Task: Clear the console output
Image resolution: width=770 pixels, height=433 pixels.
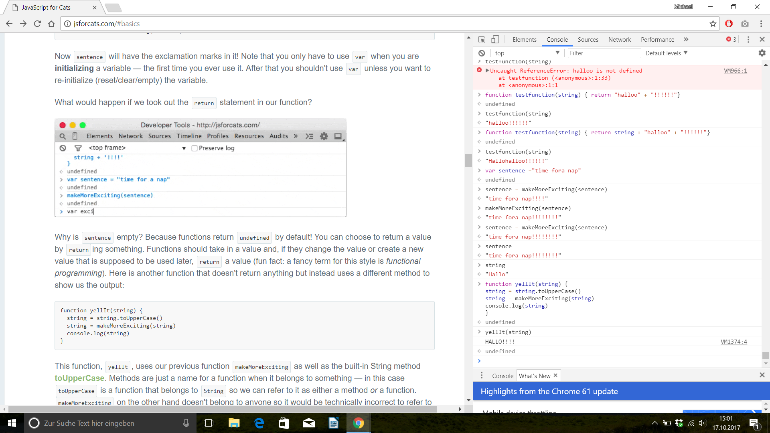Action: click(482, 53)
